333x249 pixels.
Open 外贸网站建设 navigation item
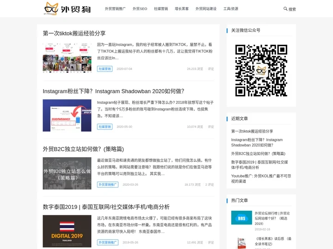pyautogui.click(x=206, y=9)
